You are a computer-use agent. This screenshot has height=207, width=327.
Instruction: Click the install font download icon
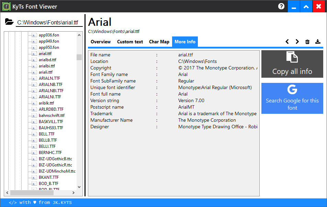pyautogui.click(x=318, y=42)
